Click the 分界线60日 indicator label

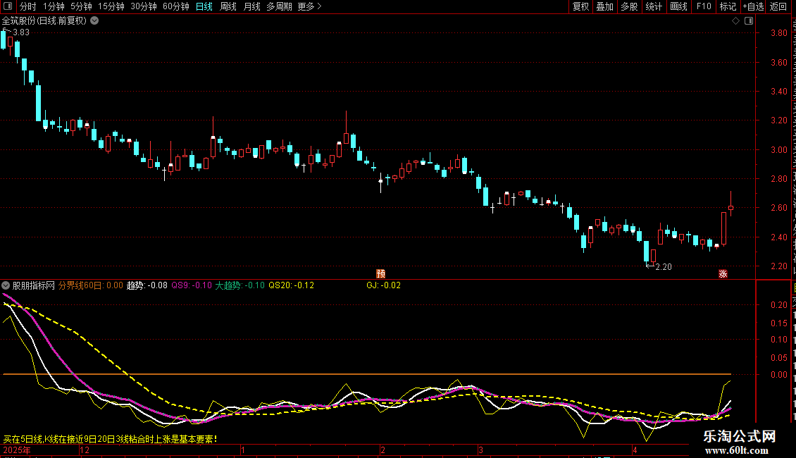click(x=90, y=285)
